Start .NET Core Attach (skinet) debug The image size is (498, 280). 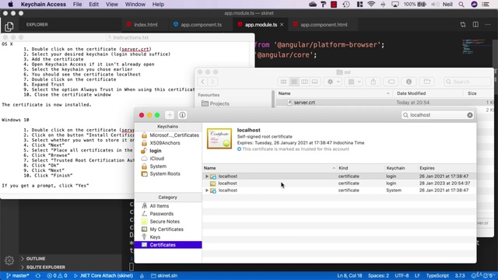pyautogui.click(x=103, y=275)
